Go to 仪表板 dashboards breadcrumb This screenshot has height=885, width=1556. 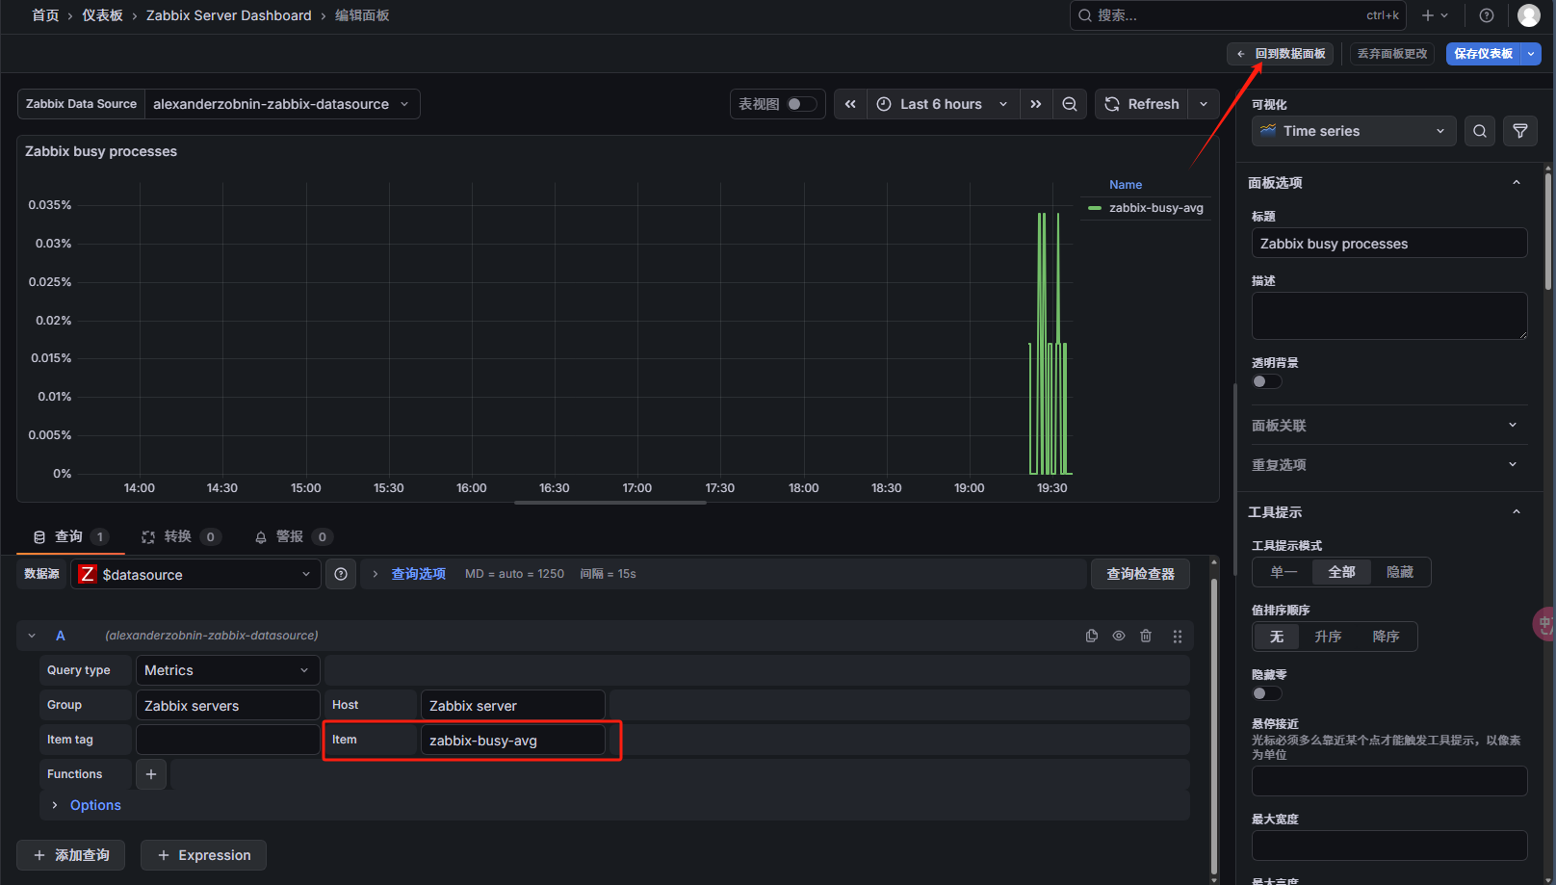coord(102,15)
